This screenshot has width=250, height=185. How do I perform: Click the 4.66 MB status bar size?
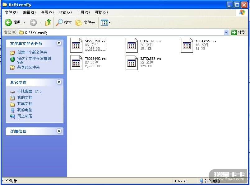(181, 181)
